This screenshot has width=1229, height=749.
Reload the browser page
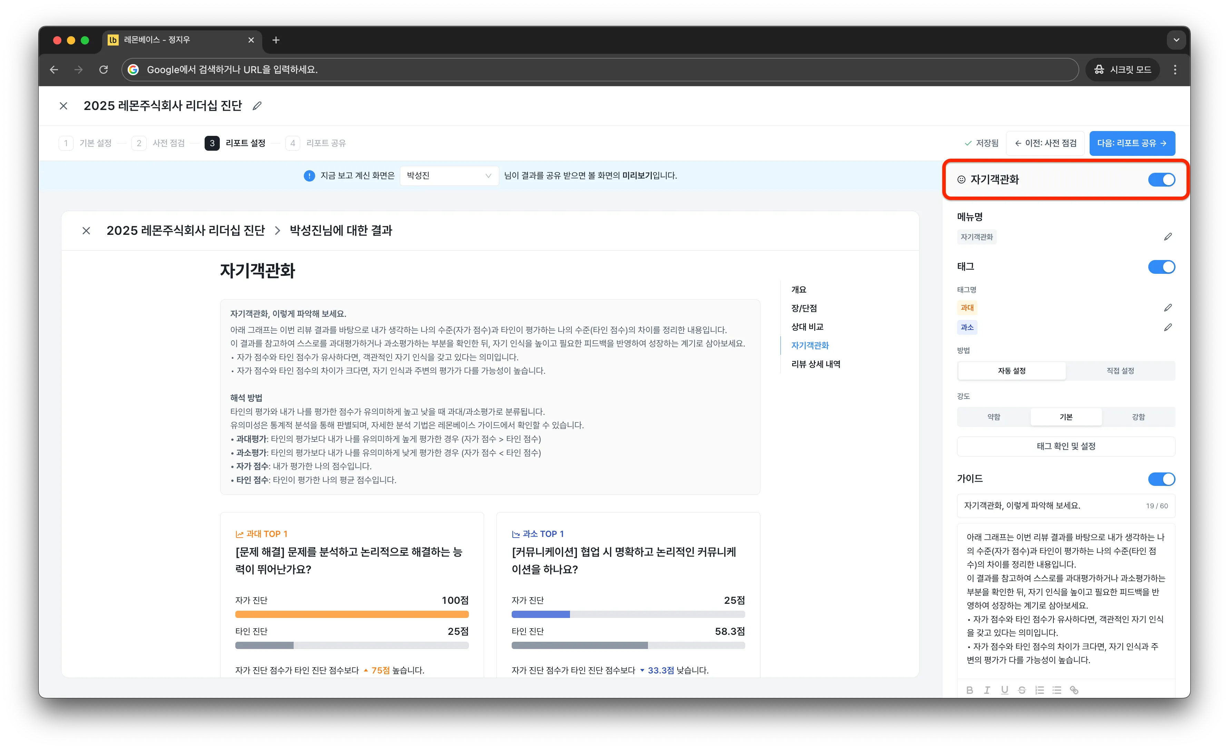[x=103, y=70]
